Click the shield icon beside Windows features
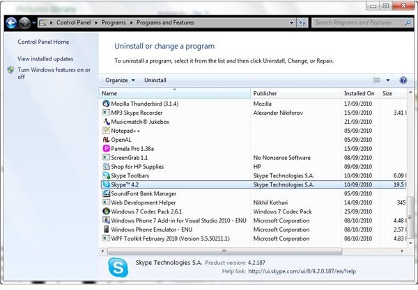Screen dimensions: 418x290 (x=10, y=70)
